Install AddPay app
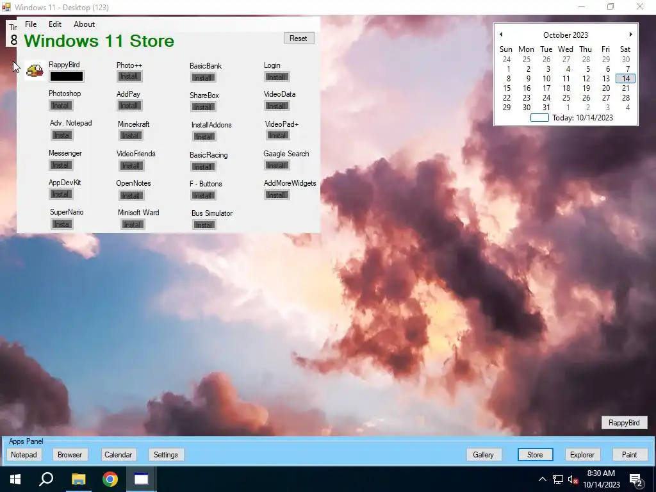The image size is (656, 492). (129, 106)
